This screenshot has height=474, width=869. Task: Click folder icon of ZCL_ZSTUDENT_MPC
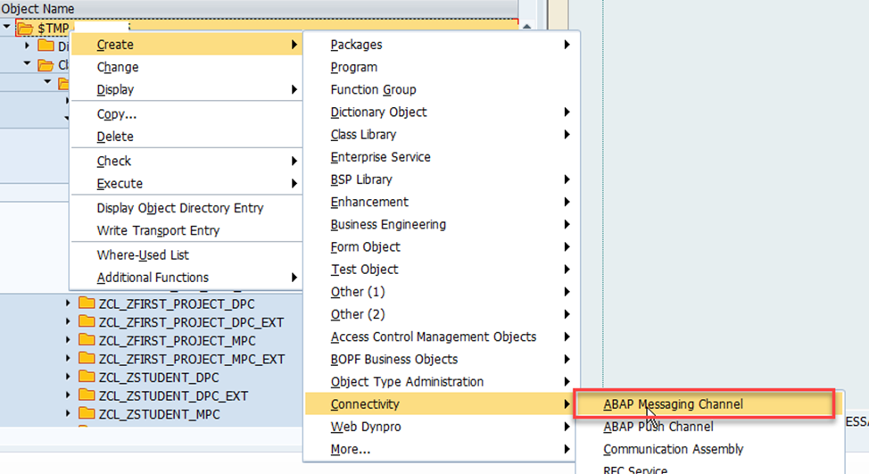(x=87, y=413)
